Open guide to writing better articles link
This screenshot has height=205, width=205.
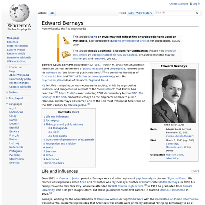point(130,41)
